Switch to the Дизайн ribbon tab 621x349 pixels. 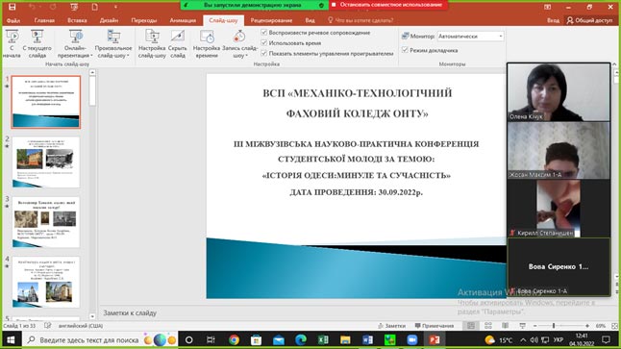click(109, 20)
